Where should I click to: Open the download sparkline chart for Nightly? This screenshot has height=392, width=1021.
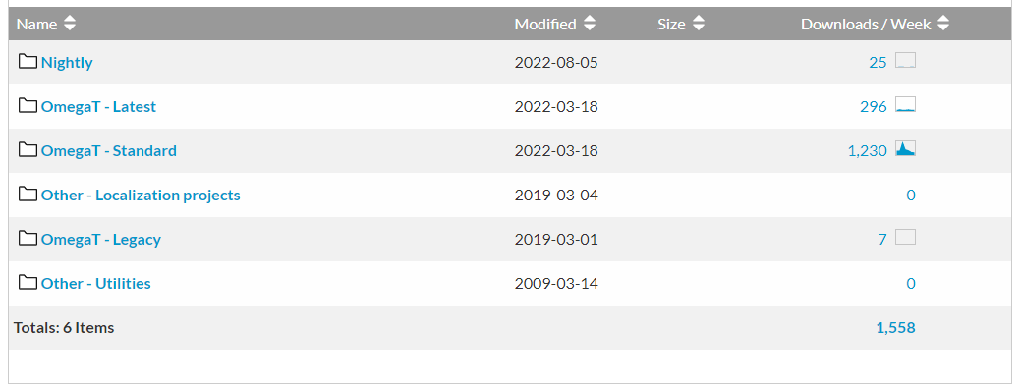905,61
